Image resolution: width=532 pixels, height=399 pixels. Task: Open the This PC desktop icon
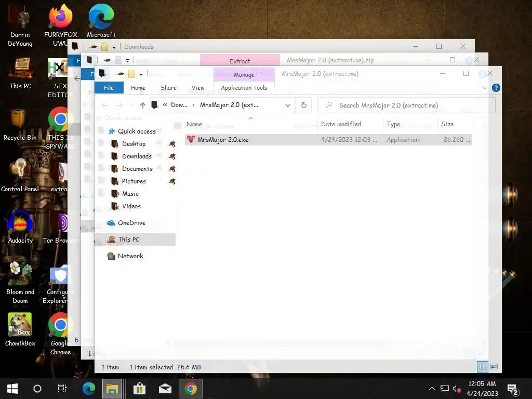tap(20, 73)
